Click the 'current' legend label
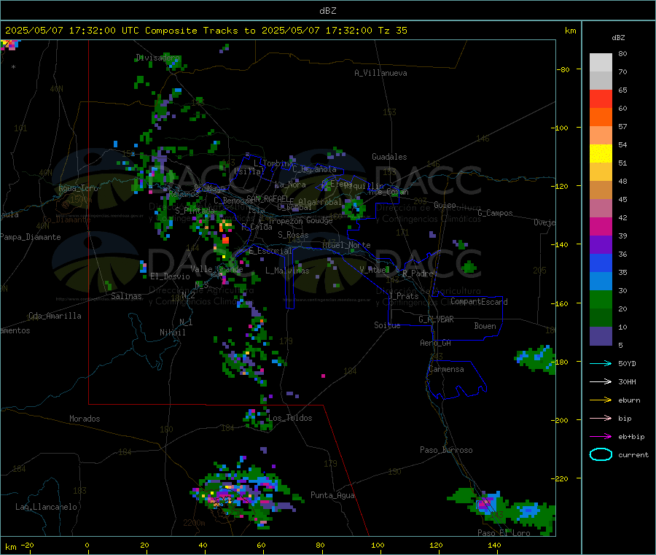This screenshot has width=656, height=555. click(x=633, y=454)
